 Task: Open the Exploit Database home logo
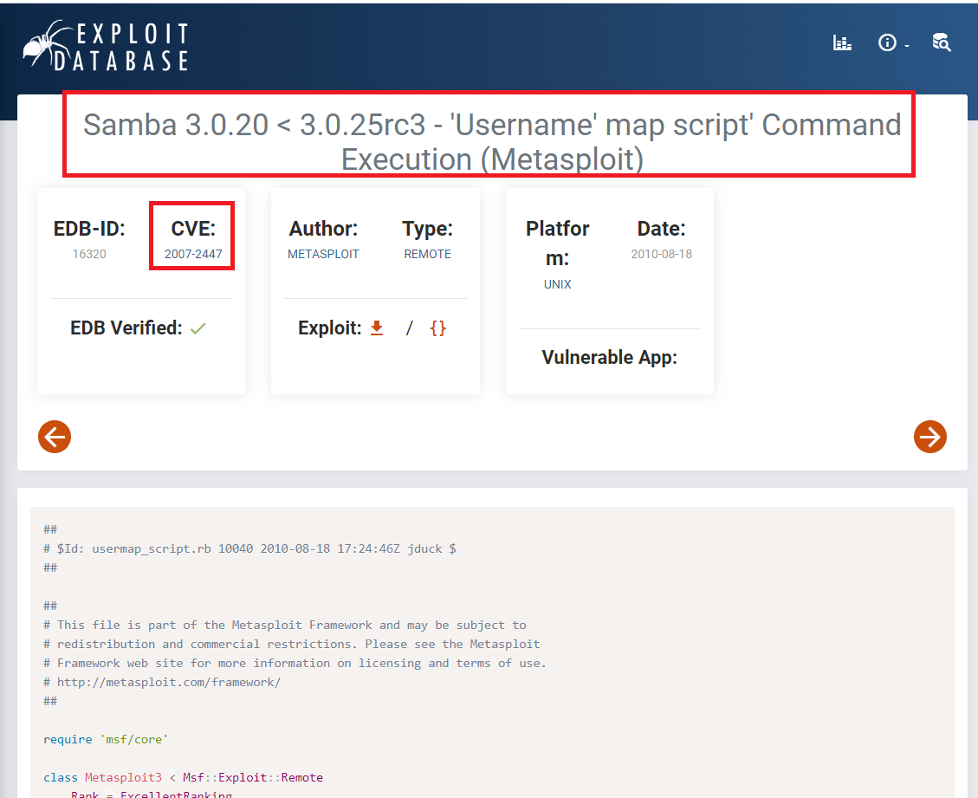106,46
